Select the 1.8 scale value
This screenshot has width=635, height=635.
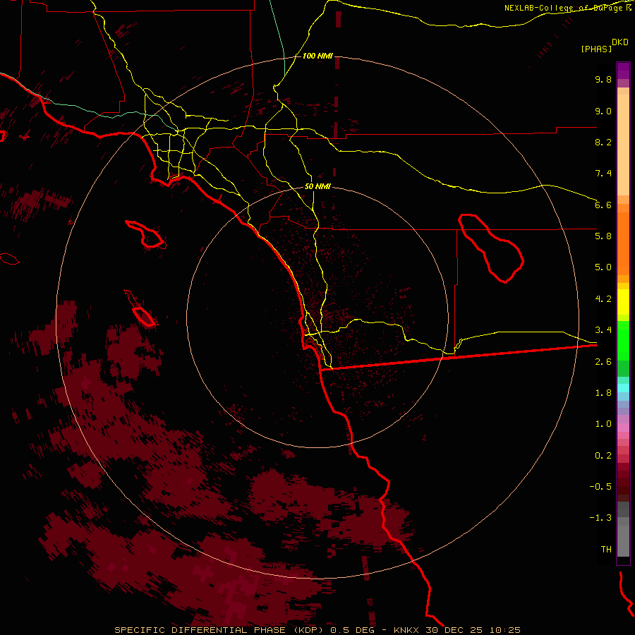click(x=603, y=393)
